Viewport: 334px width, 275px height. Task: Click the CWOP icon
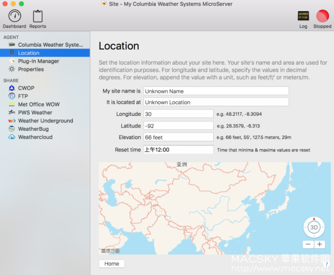(x=12, y=88)
